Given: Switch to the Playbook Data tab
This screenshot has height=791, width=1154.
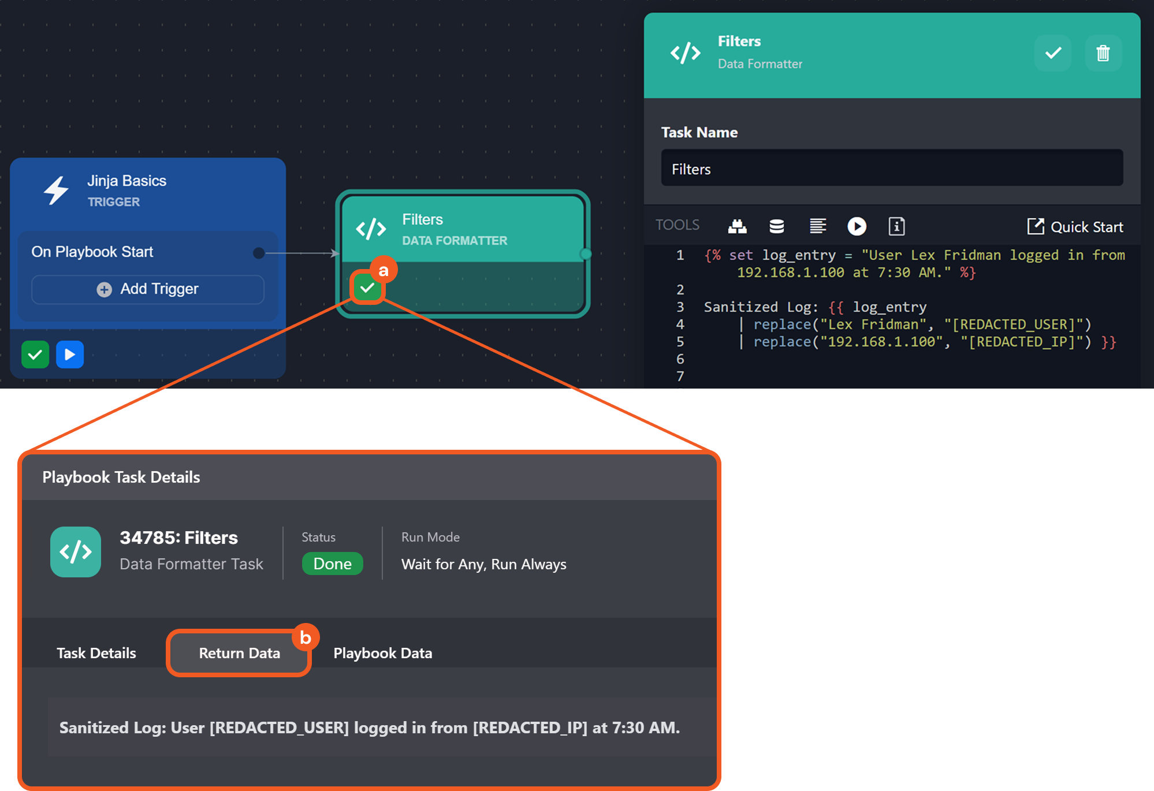Looking at the screenshot, I should (382, 653).
